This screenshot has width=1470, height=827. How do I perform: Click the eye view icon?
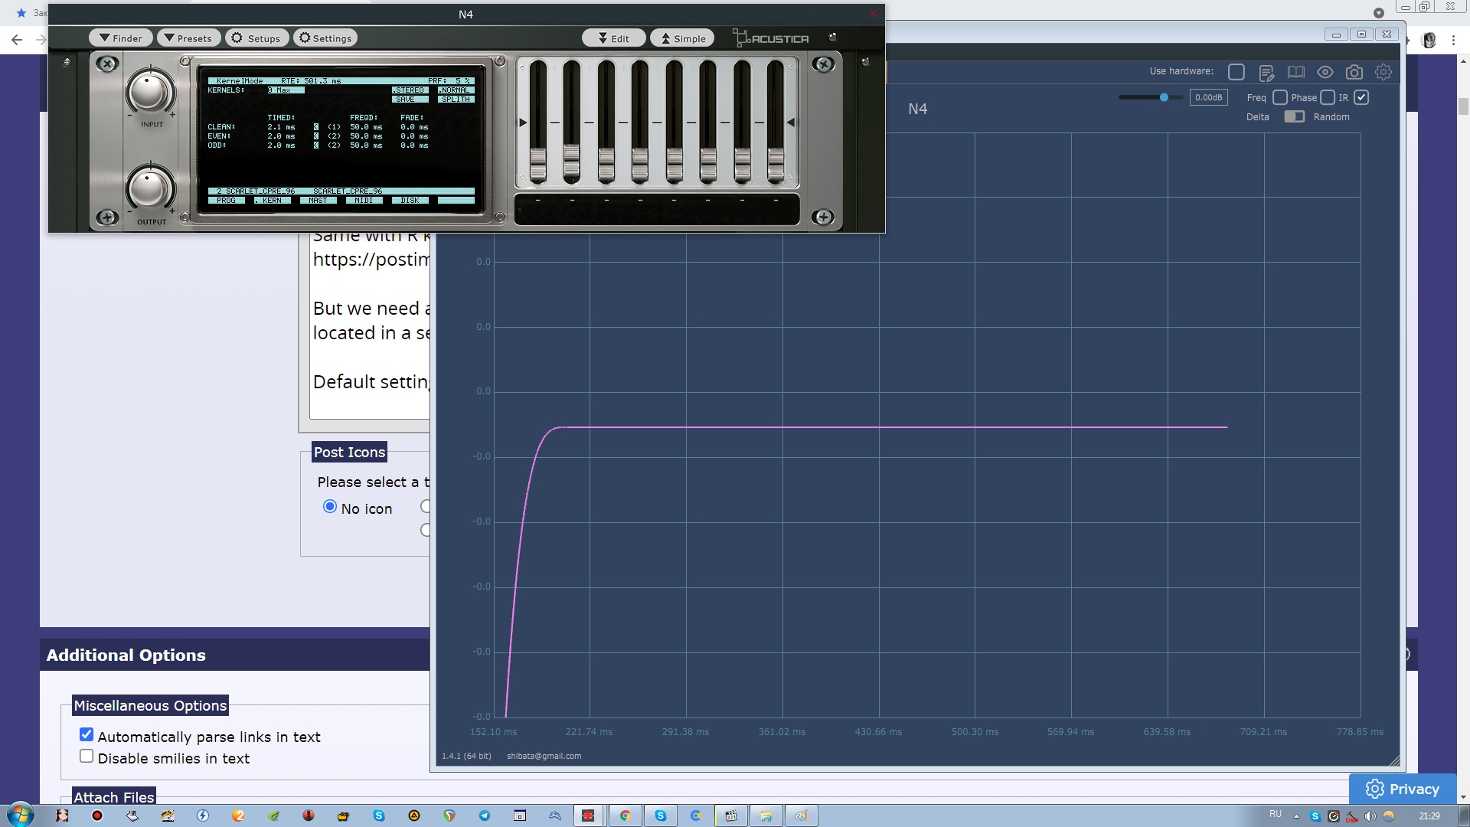(1325, 72)
